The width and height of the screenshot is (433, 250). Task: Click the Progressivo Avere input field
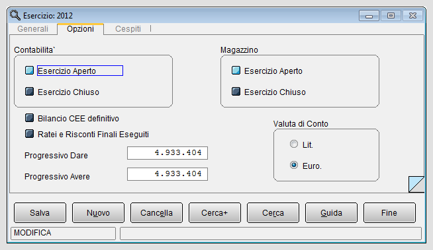point(168,174)
